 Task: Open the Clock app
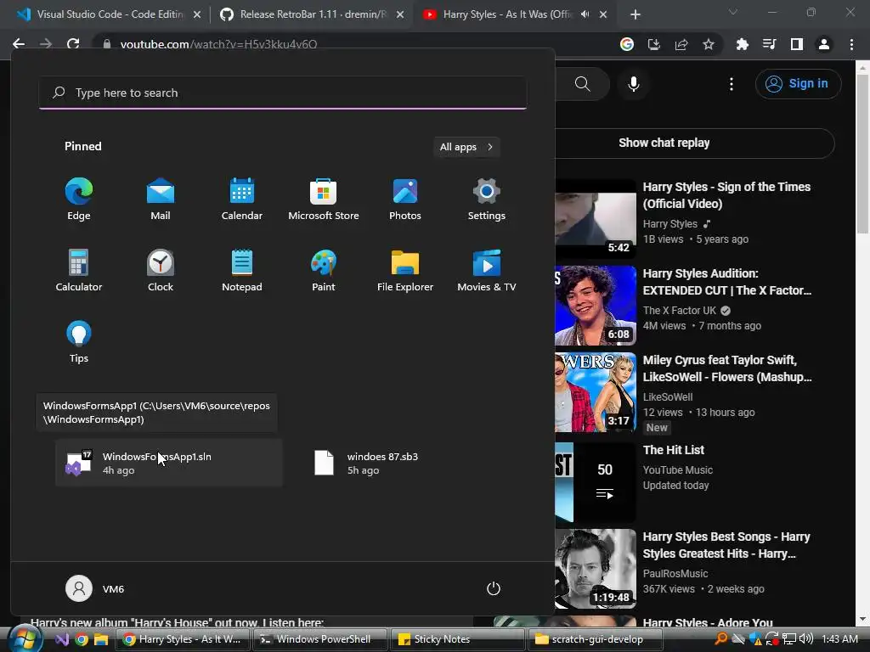[161, 271]
